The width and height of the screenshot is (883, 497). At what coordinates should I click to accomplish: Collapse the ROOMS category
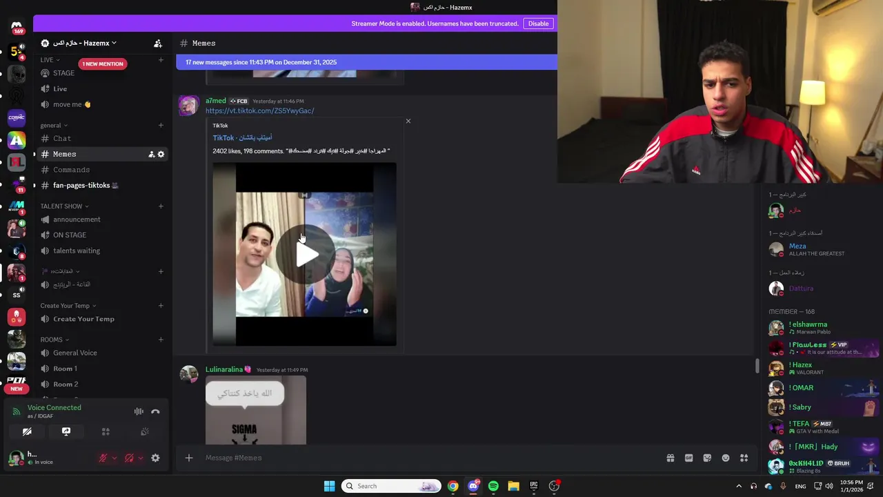click(x=54, y=340)
